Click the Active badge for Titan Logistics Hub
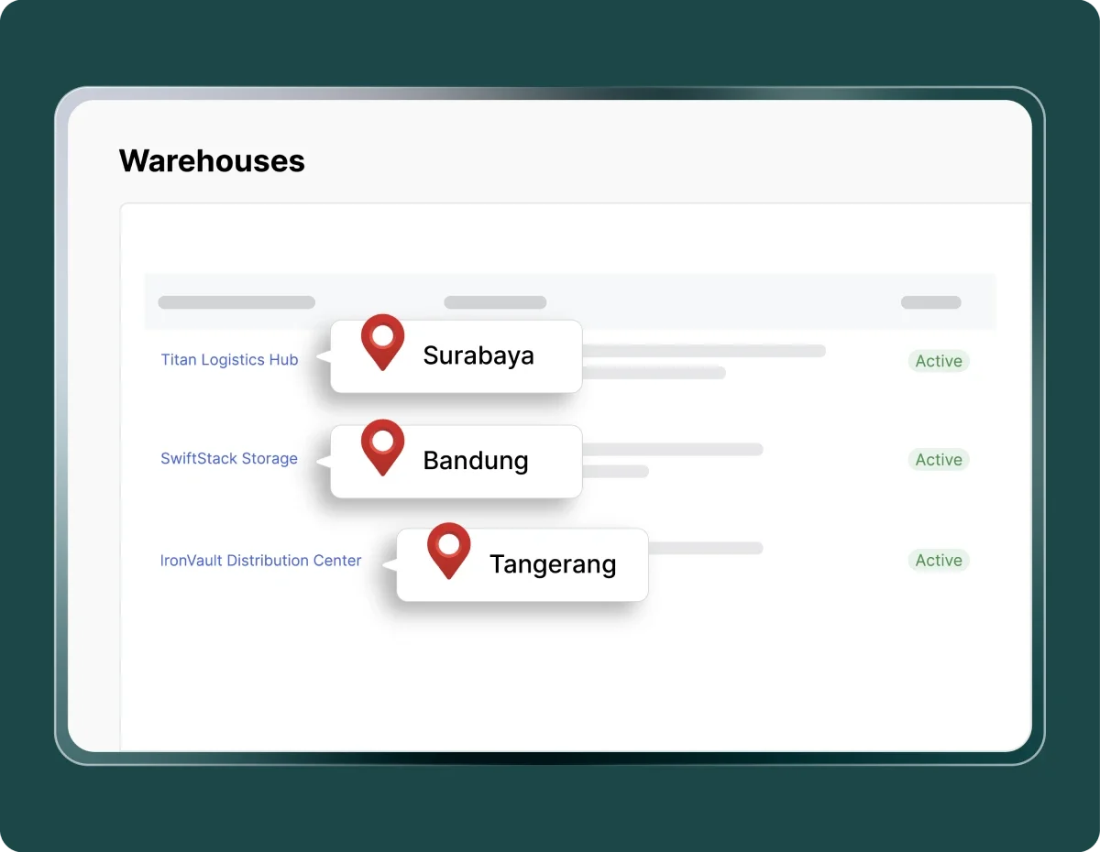This screenshot has width=1100, height=852. [938, 361]
